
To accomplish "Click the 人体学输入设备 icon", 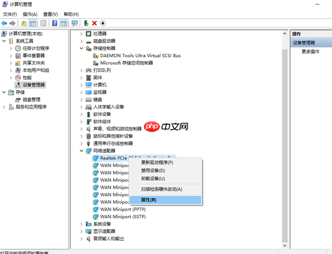I will point(89,107).
